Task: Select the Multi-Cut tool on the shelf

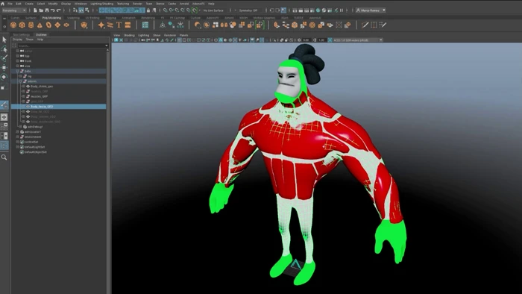Action: (365, 25)
